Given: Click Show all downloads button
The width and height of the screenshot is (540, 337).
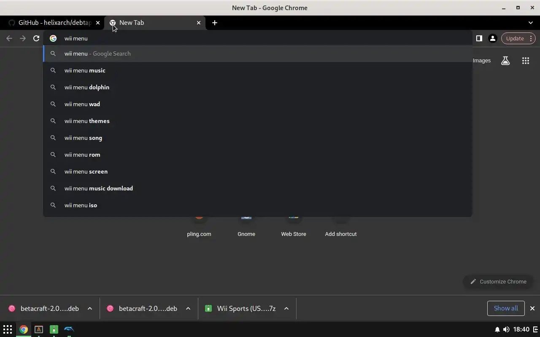Looking at the screenshot, I should 506,308.
